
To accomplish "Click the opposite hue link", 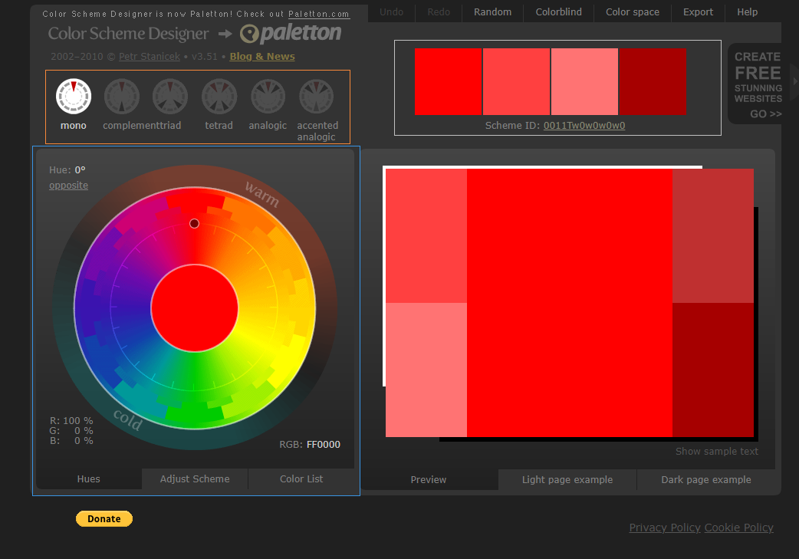I will tap(68, 186).
